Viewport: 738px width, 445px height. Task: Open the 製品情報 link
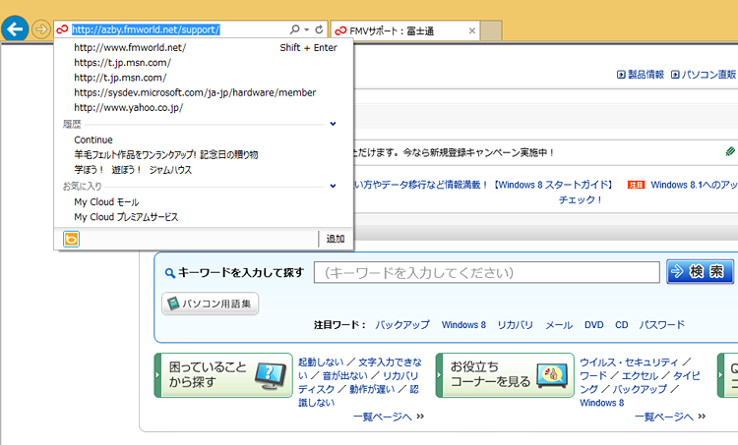point(646,75)
